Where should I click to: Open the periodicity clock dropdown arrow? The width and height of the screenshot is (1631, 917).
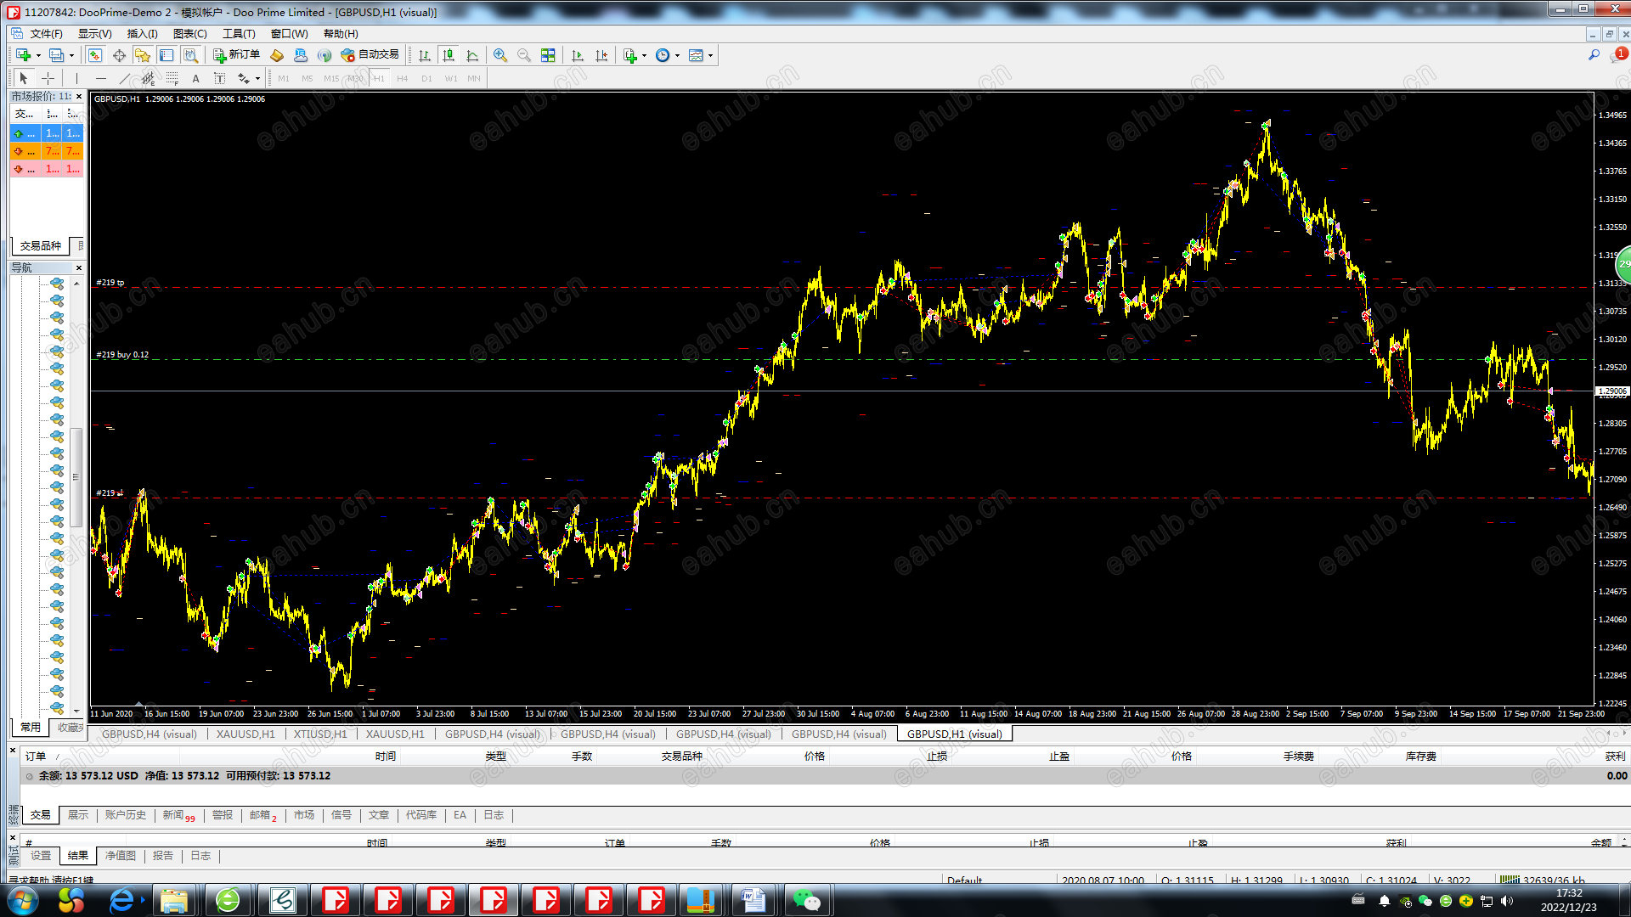[x=677, y=55]
